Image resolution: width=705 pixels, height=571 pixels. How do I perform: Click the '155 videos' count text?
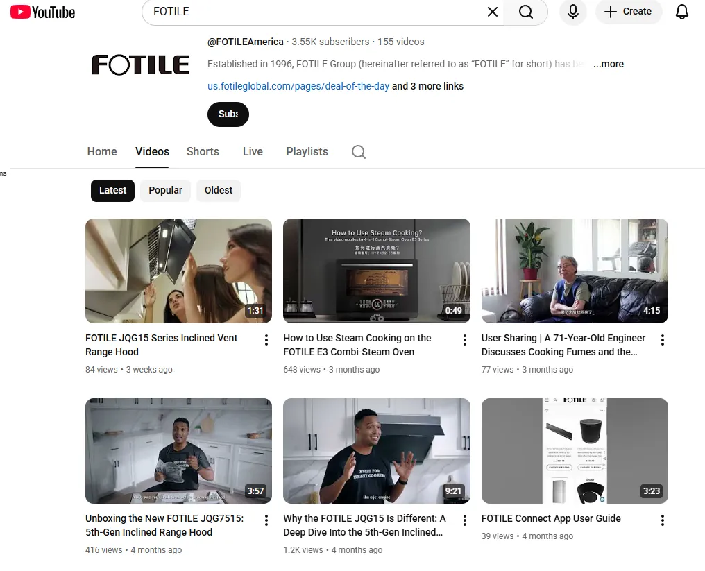coord(400,42)
